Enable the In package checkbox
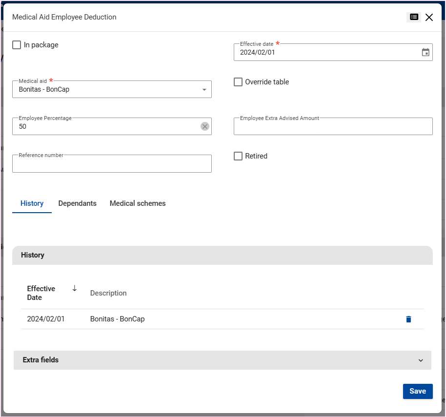 (x=17, y=45)
